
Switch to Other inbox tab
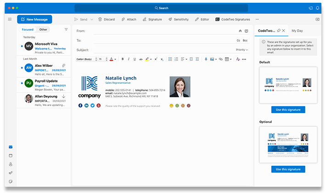tap(43, 30)
